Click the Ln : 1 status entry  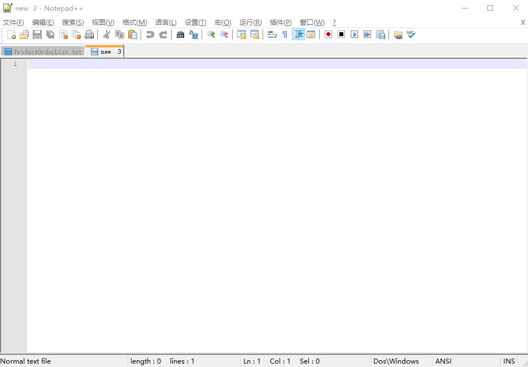[252, 361]
